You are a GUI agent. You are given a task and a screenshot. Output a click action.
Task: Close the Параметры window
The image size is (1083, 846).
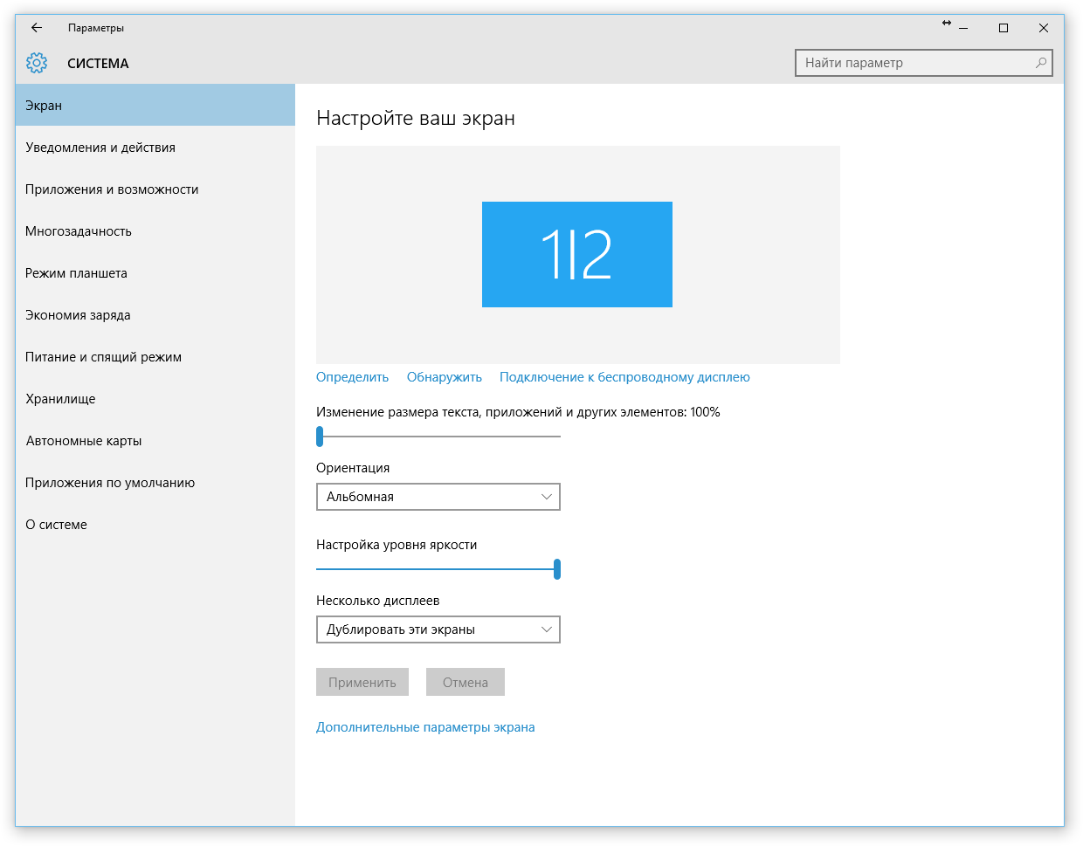point(1044,28)
